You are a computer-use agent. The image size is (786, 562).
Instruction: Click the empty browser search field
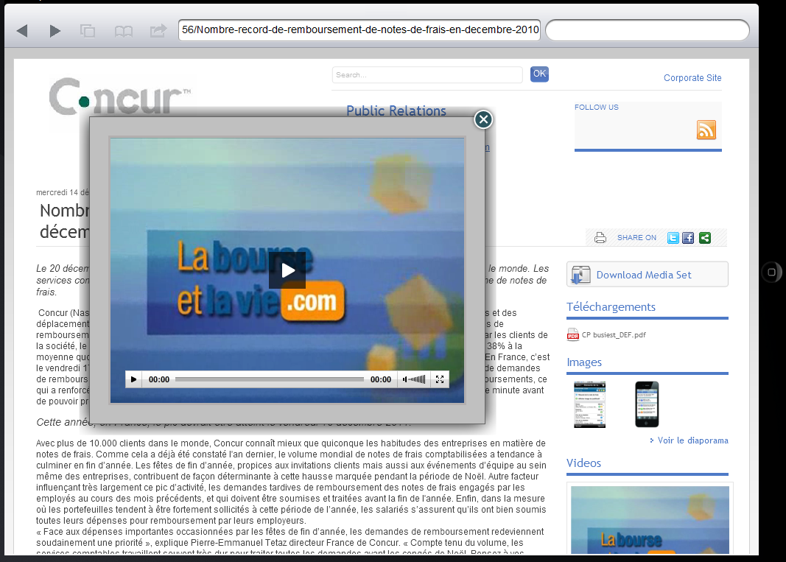(x=648, y=30)
